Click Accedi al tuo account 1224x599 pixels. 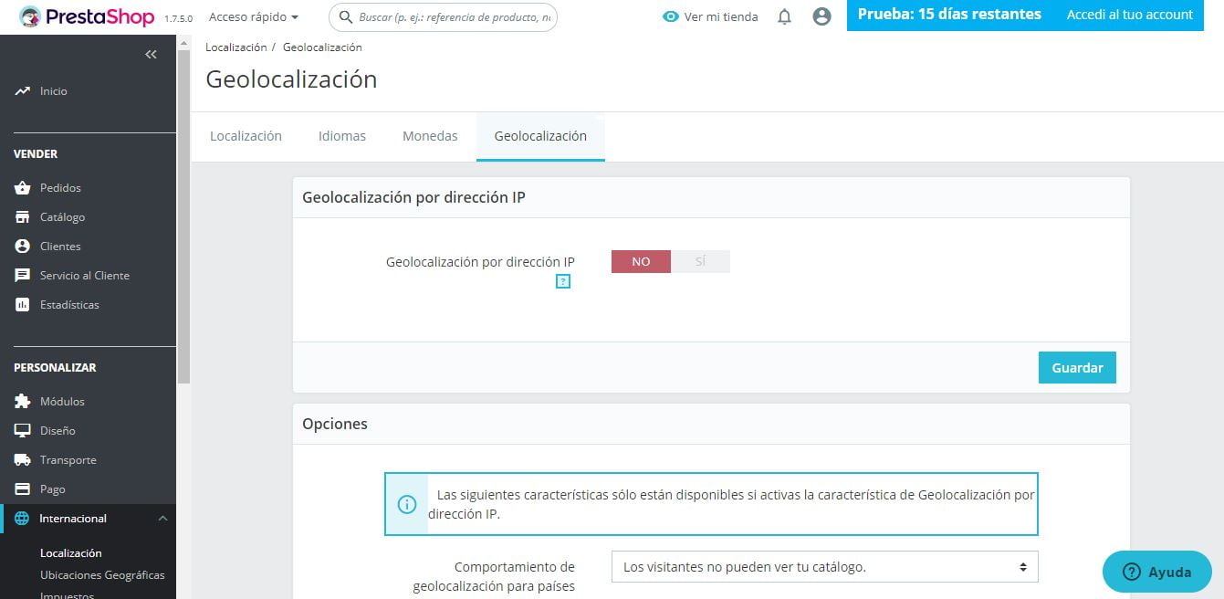(x=1129, y=15)
